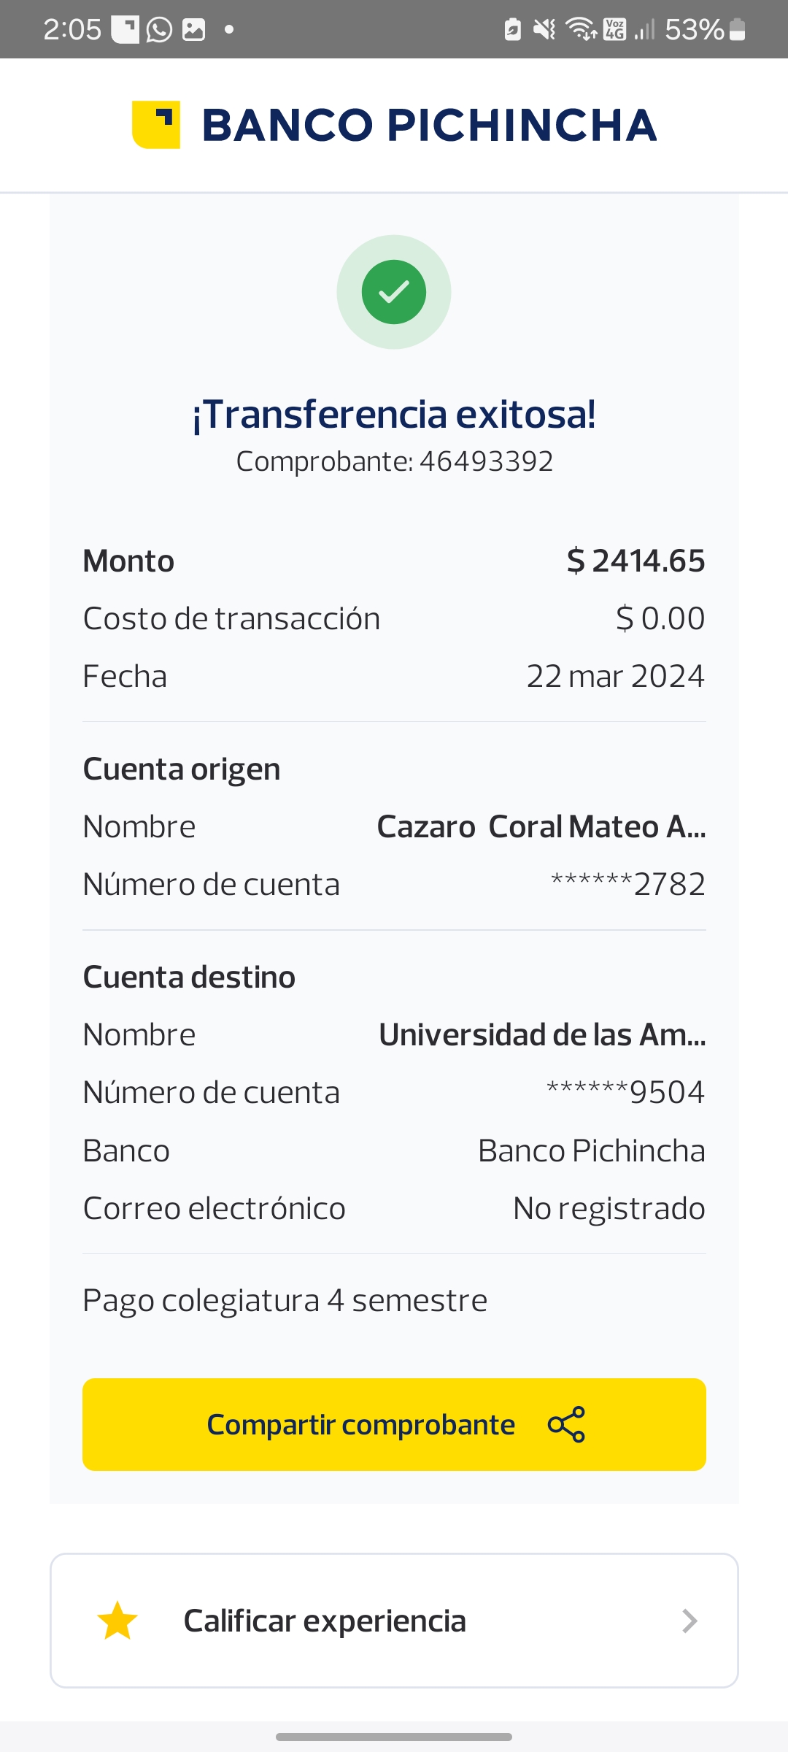This screenshot has height=1752, width=788.
Task: Tap the destination account number ending 9504
Action: (625, 1093)
